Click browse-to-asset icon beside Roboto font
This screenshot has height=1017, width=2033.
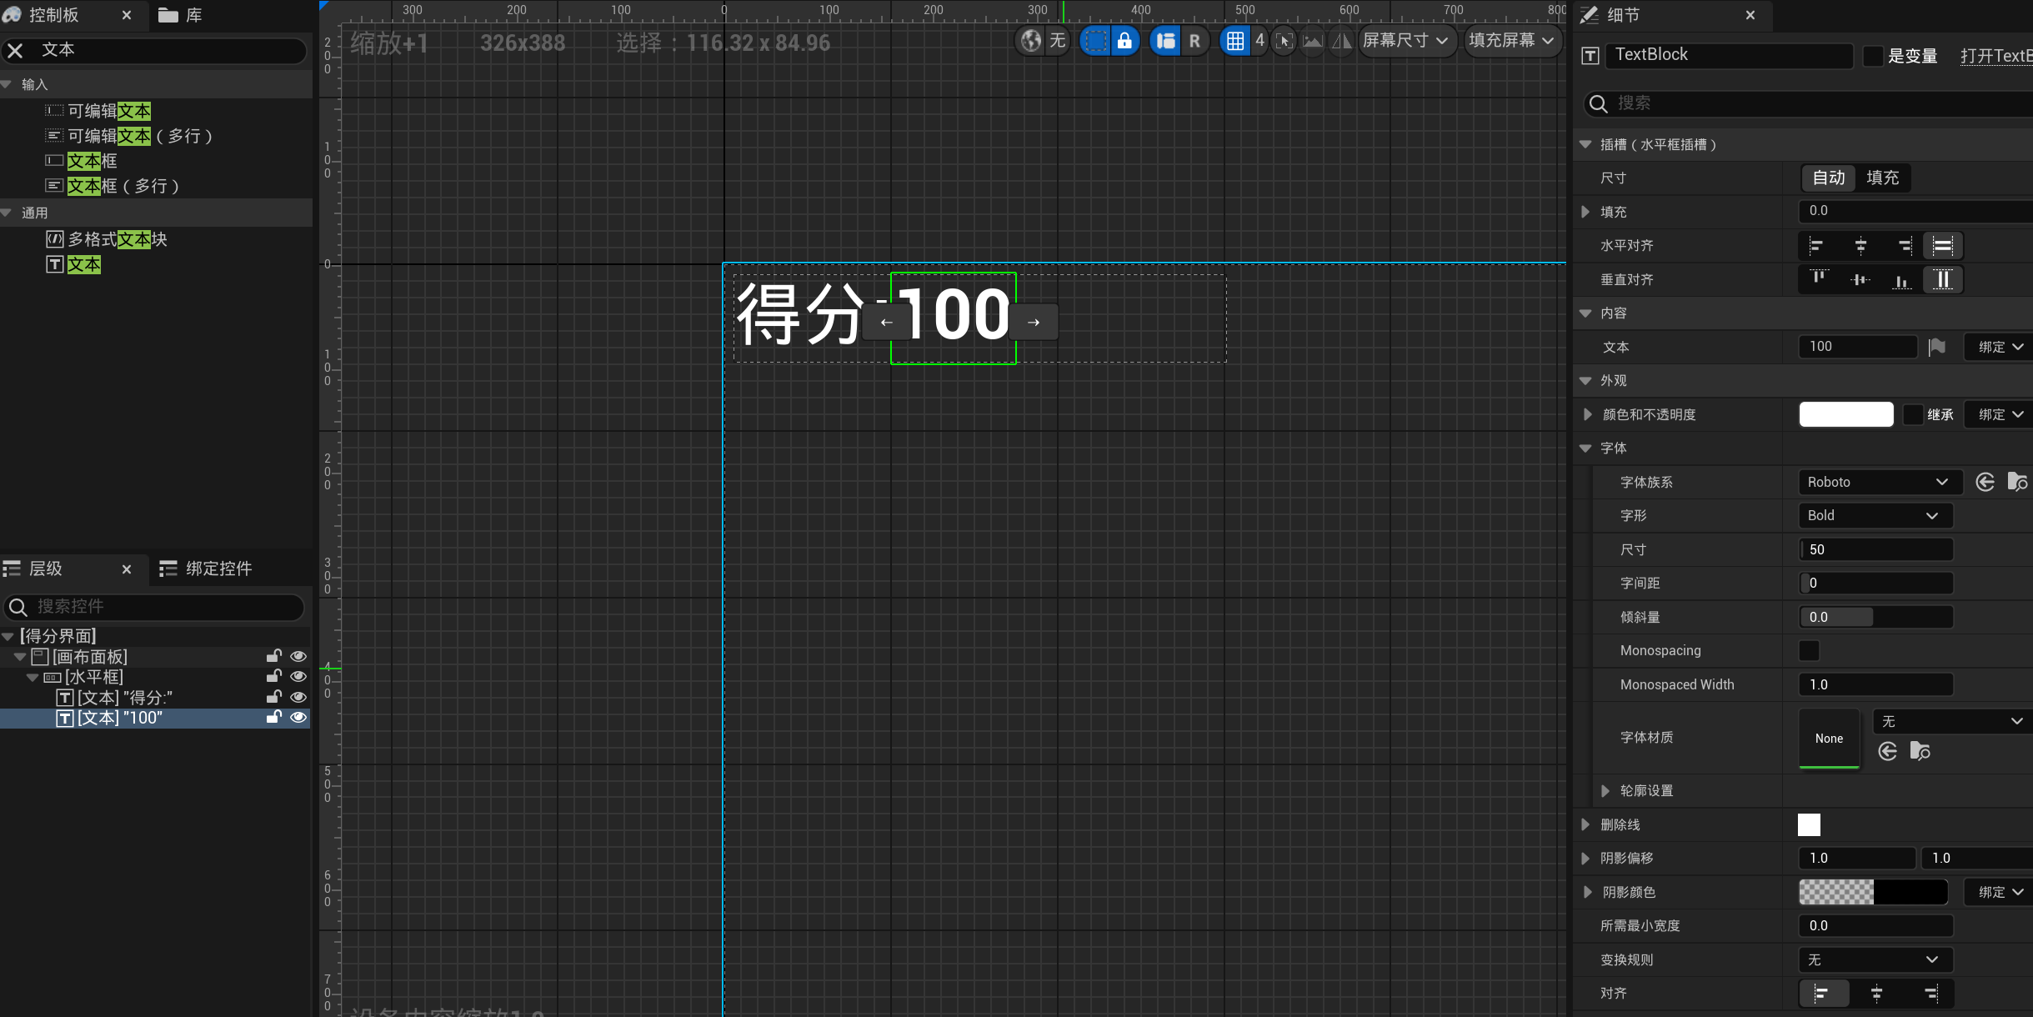click(2017, 482)
